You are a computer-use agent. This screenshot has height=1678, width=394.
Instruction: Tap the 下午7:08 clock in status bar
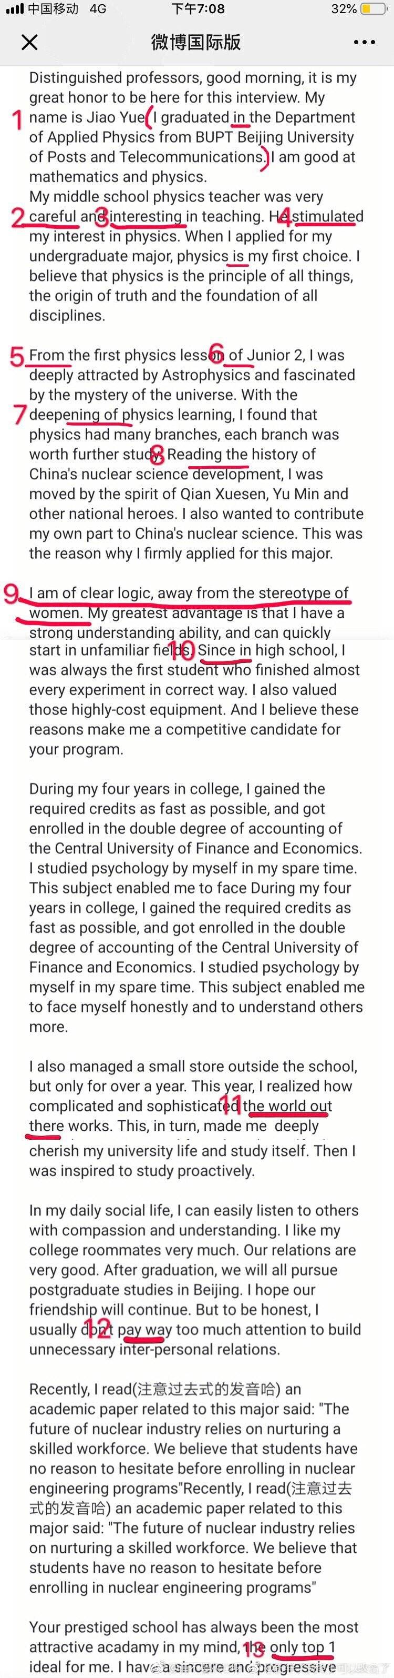point(198,9)
